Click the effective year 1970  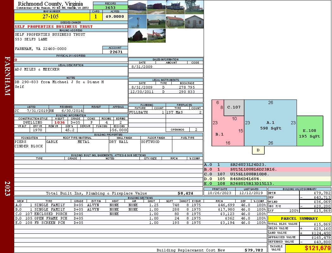38,130
